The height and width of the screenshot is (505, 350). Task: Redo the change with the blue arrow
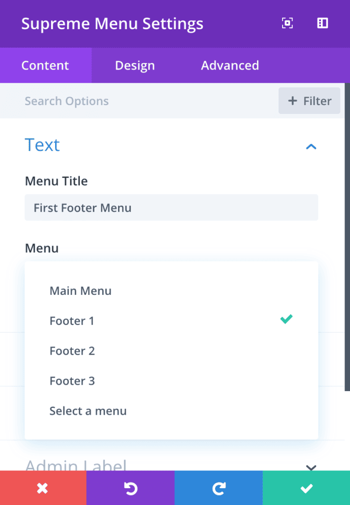pos(218,488)
